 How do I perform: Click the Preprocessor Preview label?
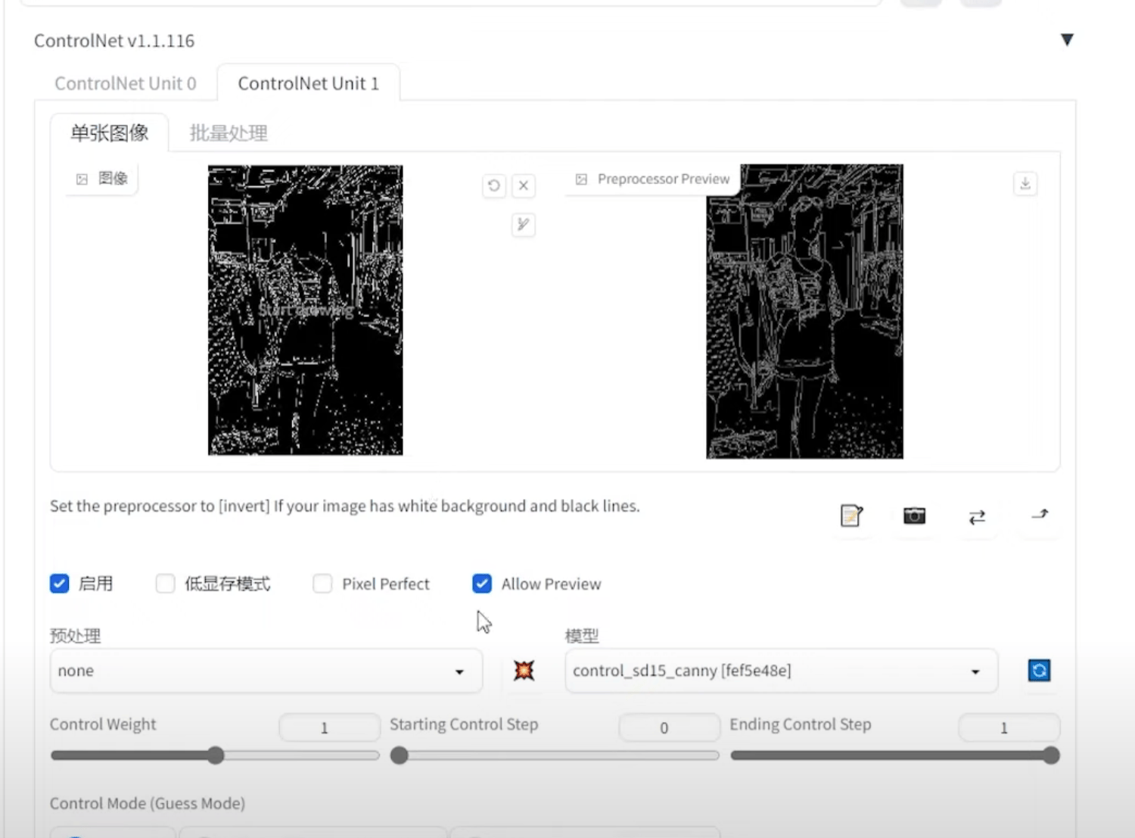(664, 179)
